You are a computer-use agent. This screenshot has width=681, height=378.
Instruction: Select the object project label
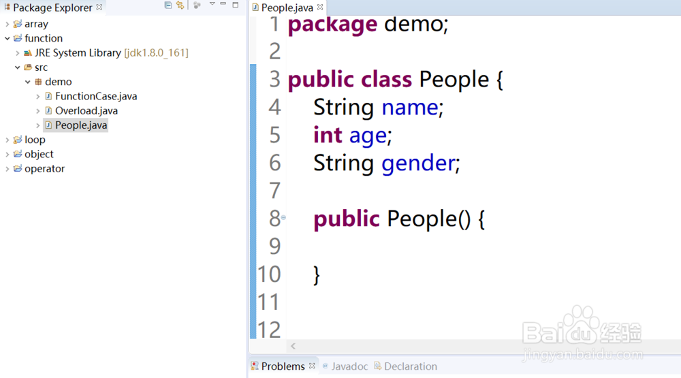39,154
